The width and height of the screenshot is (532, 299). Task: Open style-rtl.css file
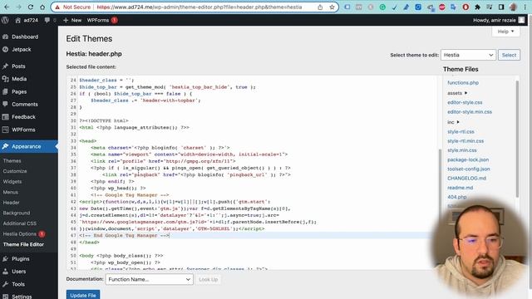461,131
